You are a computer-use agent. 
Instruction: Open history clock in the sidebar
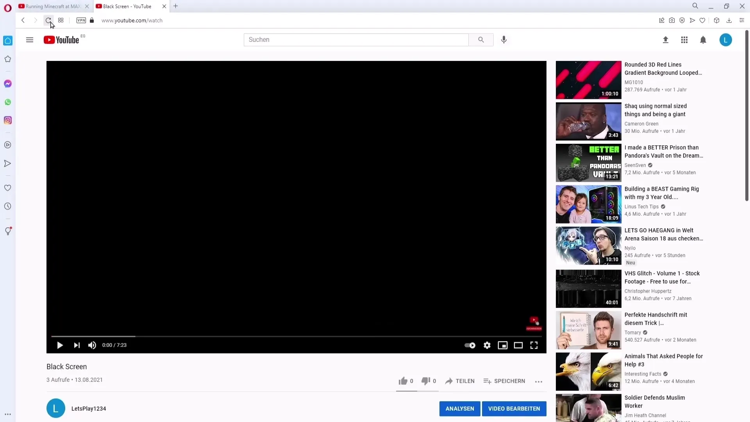[8, 206]
